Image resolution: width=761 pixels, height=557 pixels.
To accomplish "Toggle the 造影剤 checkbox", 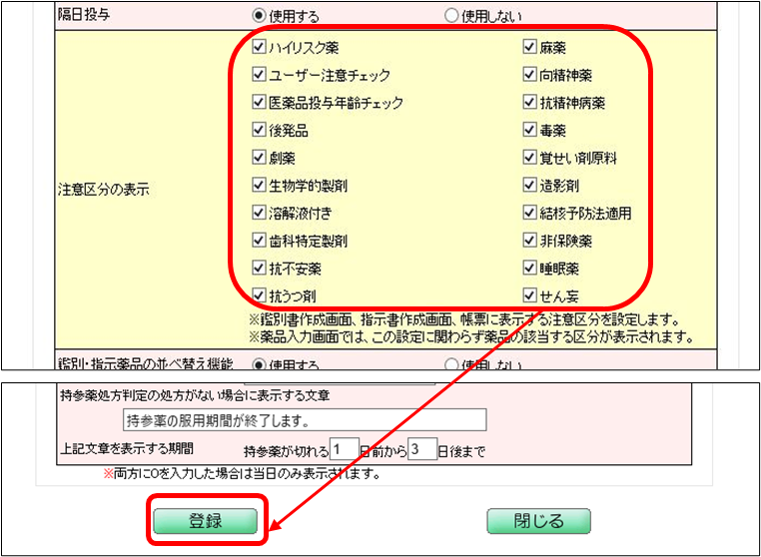I will tap(531, 186).
